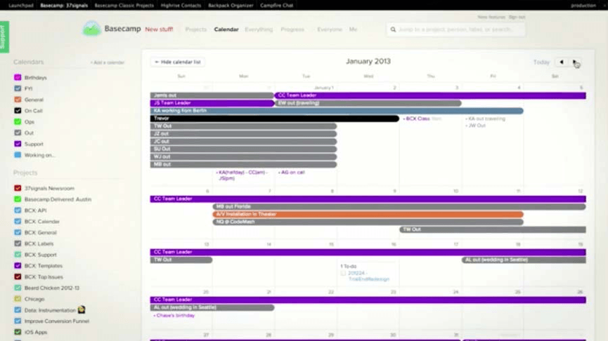Toggle Data: Instrumentation project checkbox
608x341 pixels.
tap(18, 309)
